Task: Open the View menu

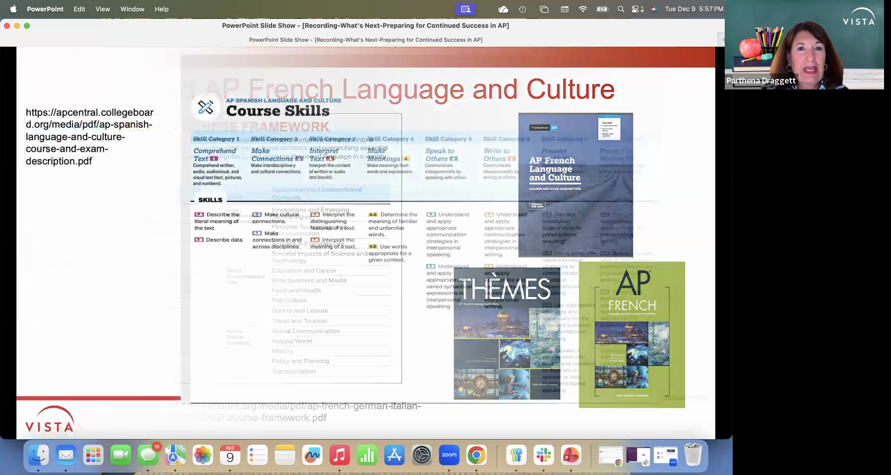Action: [103, 9]
